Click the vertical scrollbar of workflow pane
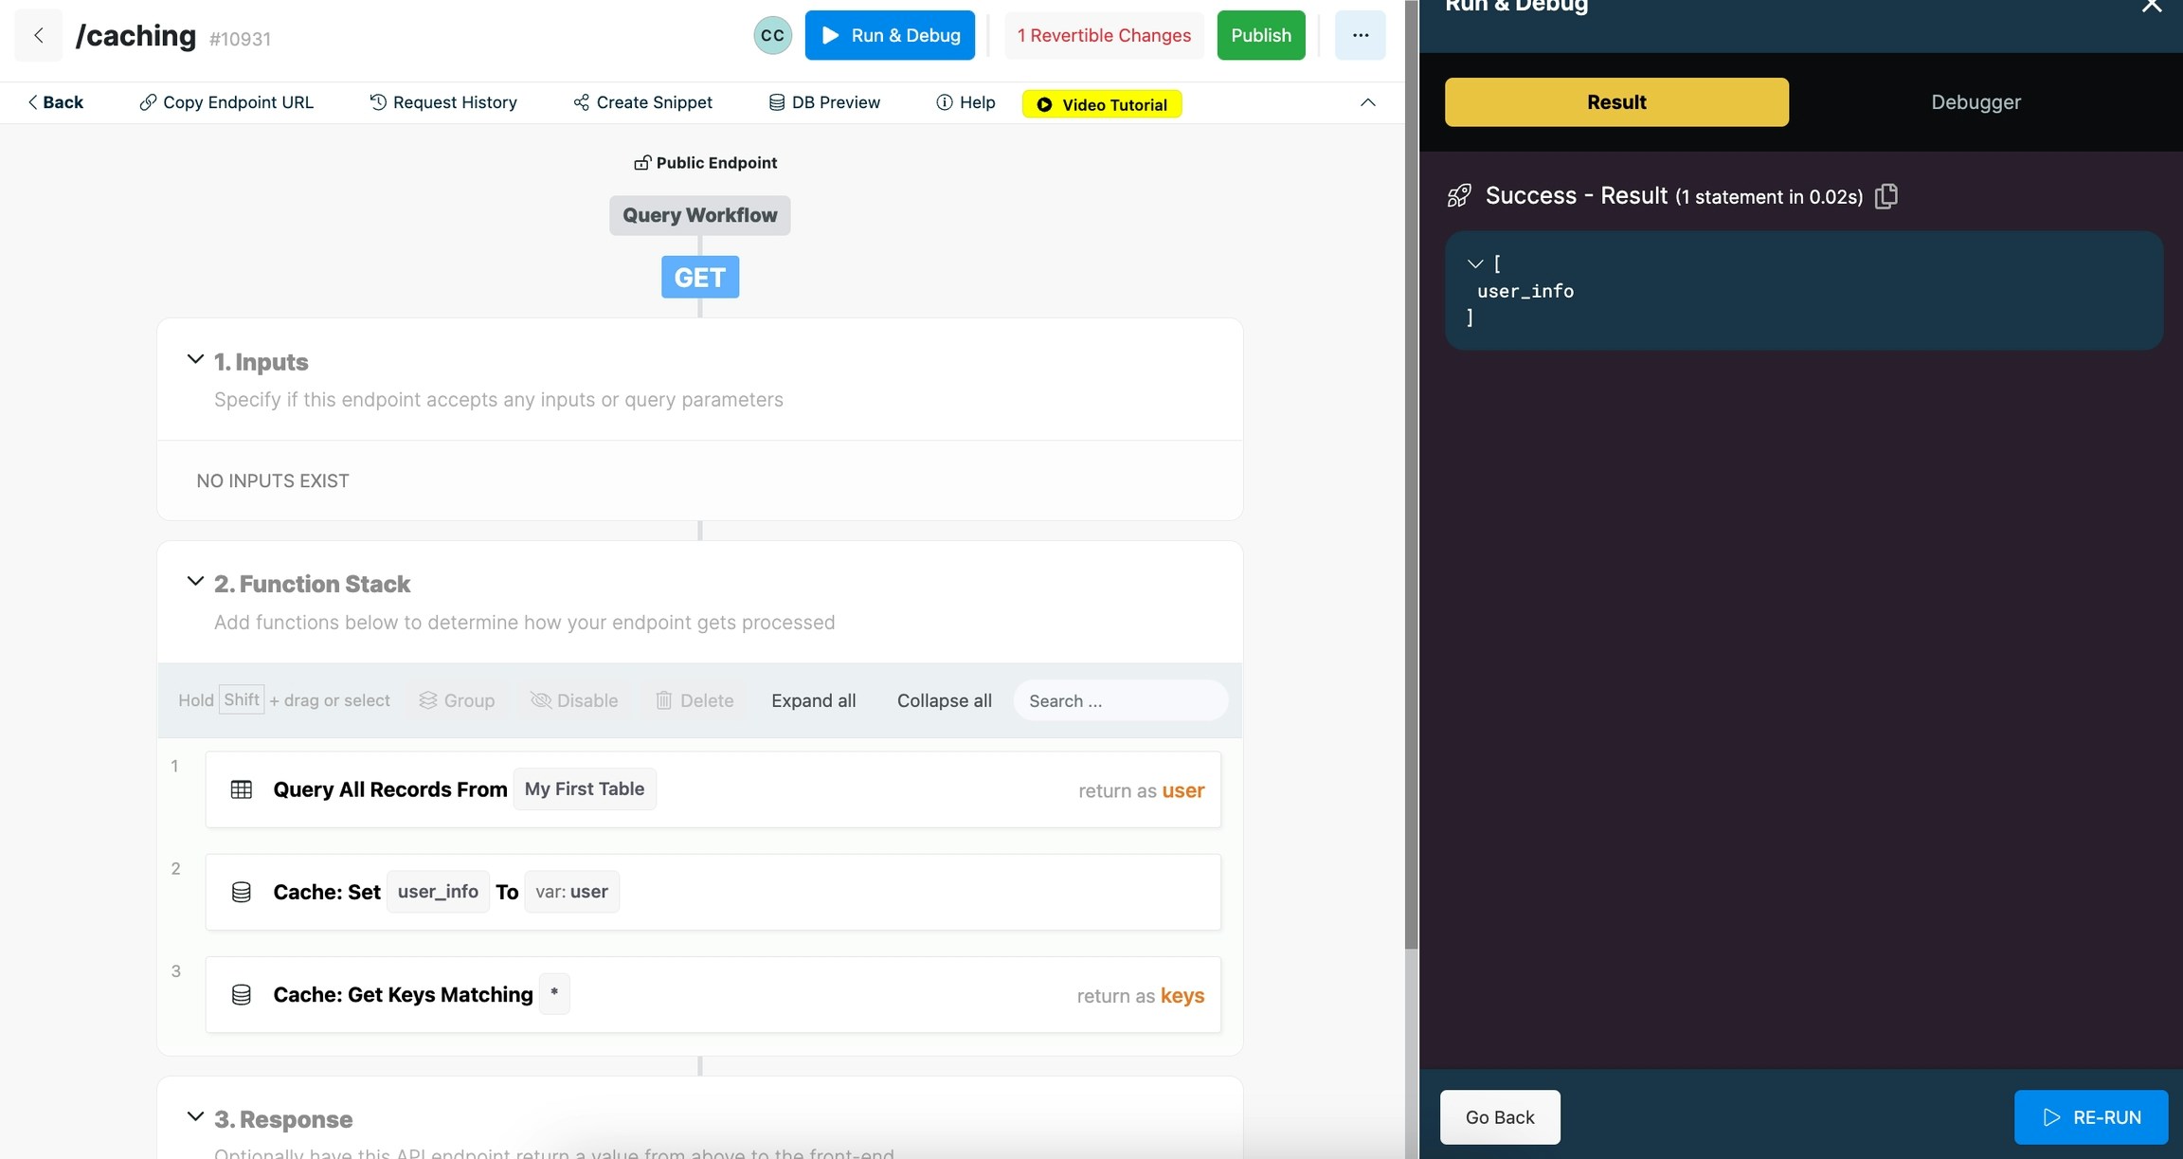Screen dimensions: 2183x1159 click(x=1411, y=474)
